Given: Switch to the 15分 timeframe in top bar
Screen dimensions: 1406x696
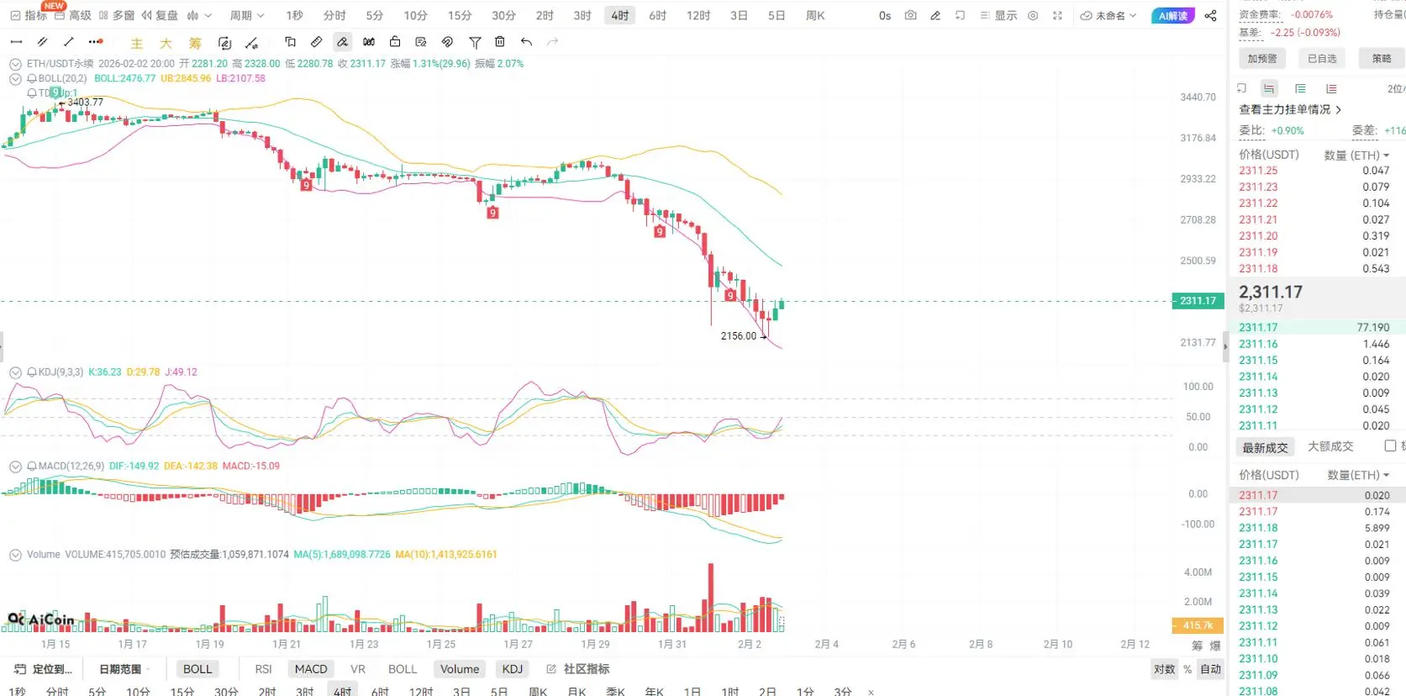Looking at the screenshot, I should [x=460, y=15].
